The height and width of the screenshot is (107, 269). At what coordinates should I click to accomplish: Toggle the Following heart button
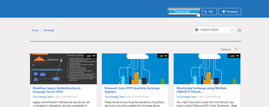230,12
